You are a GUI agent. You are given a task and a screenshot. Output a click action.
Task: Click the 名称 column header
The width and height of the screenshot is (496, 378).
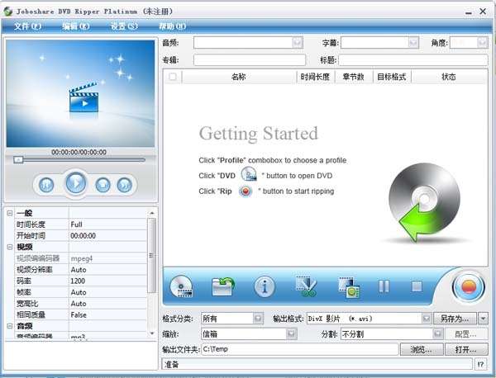pos(239,77)
